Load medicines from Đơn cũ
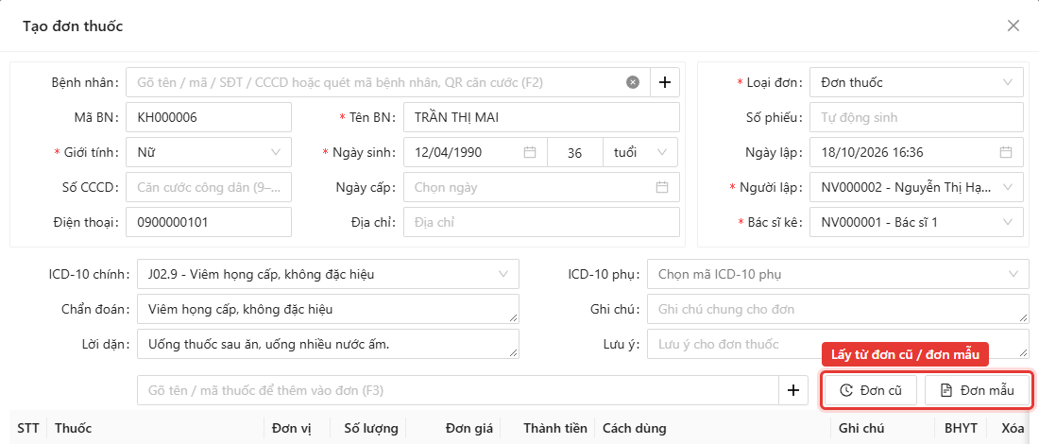The width and height of the screenshot is (1039, 444). (872, 390)
